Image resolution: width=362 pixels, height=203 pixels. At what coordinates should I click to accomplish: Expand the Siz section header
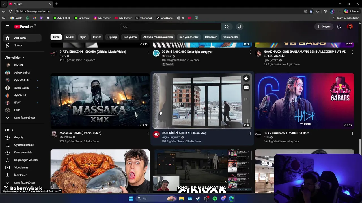point(9,130)
